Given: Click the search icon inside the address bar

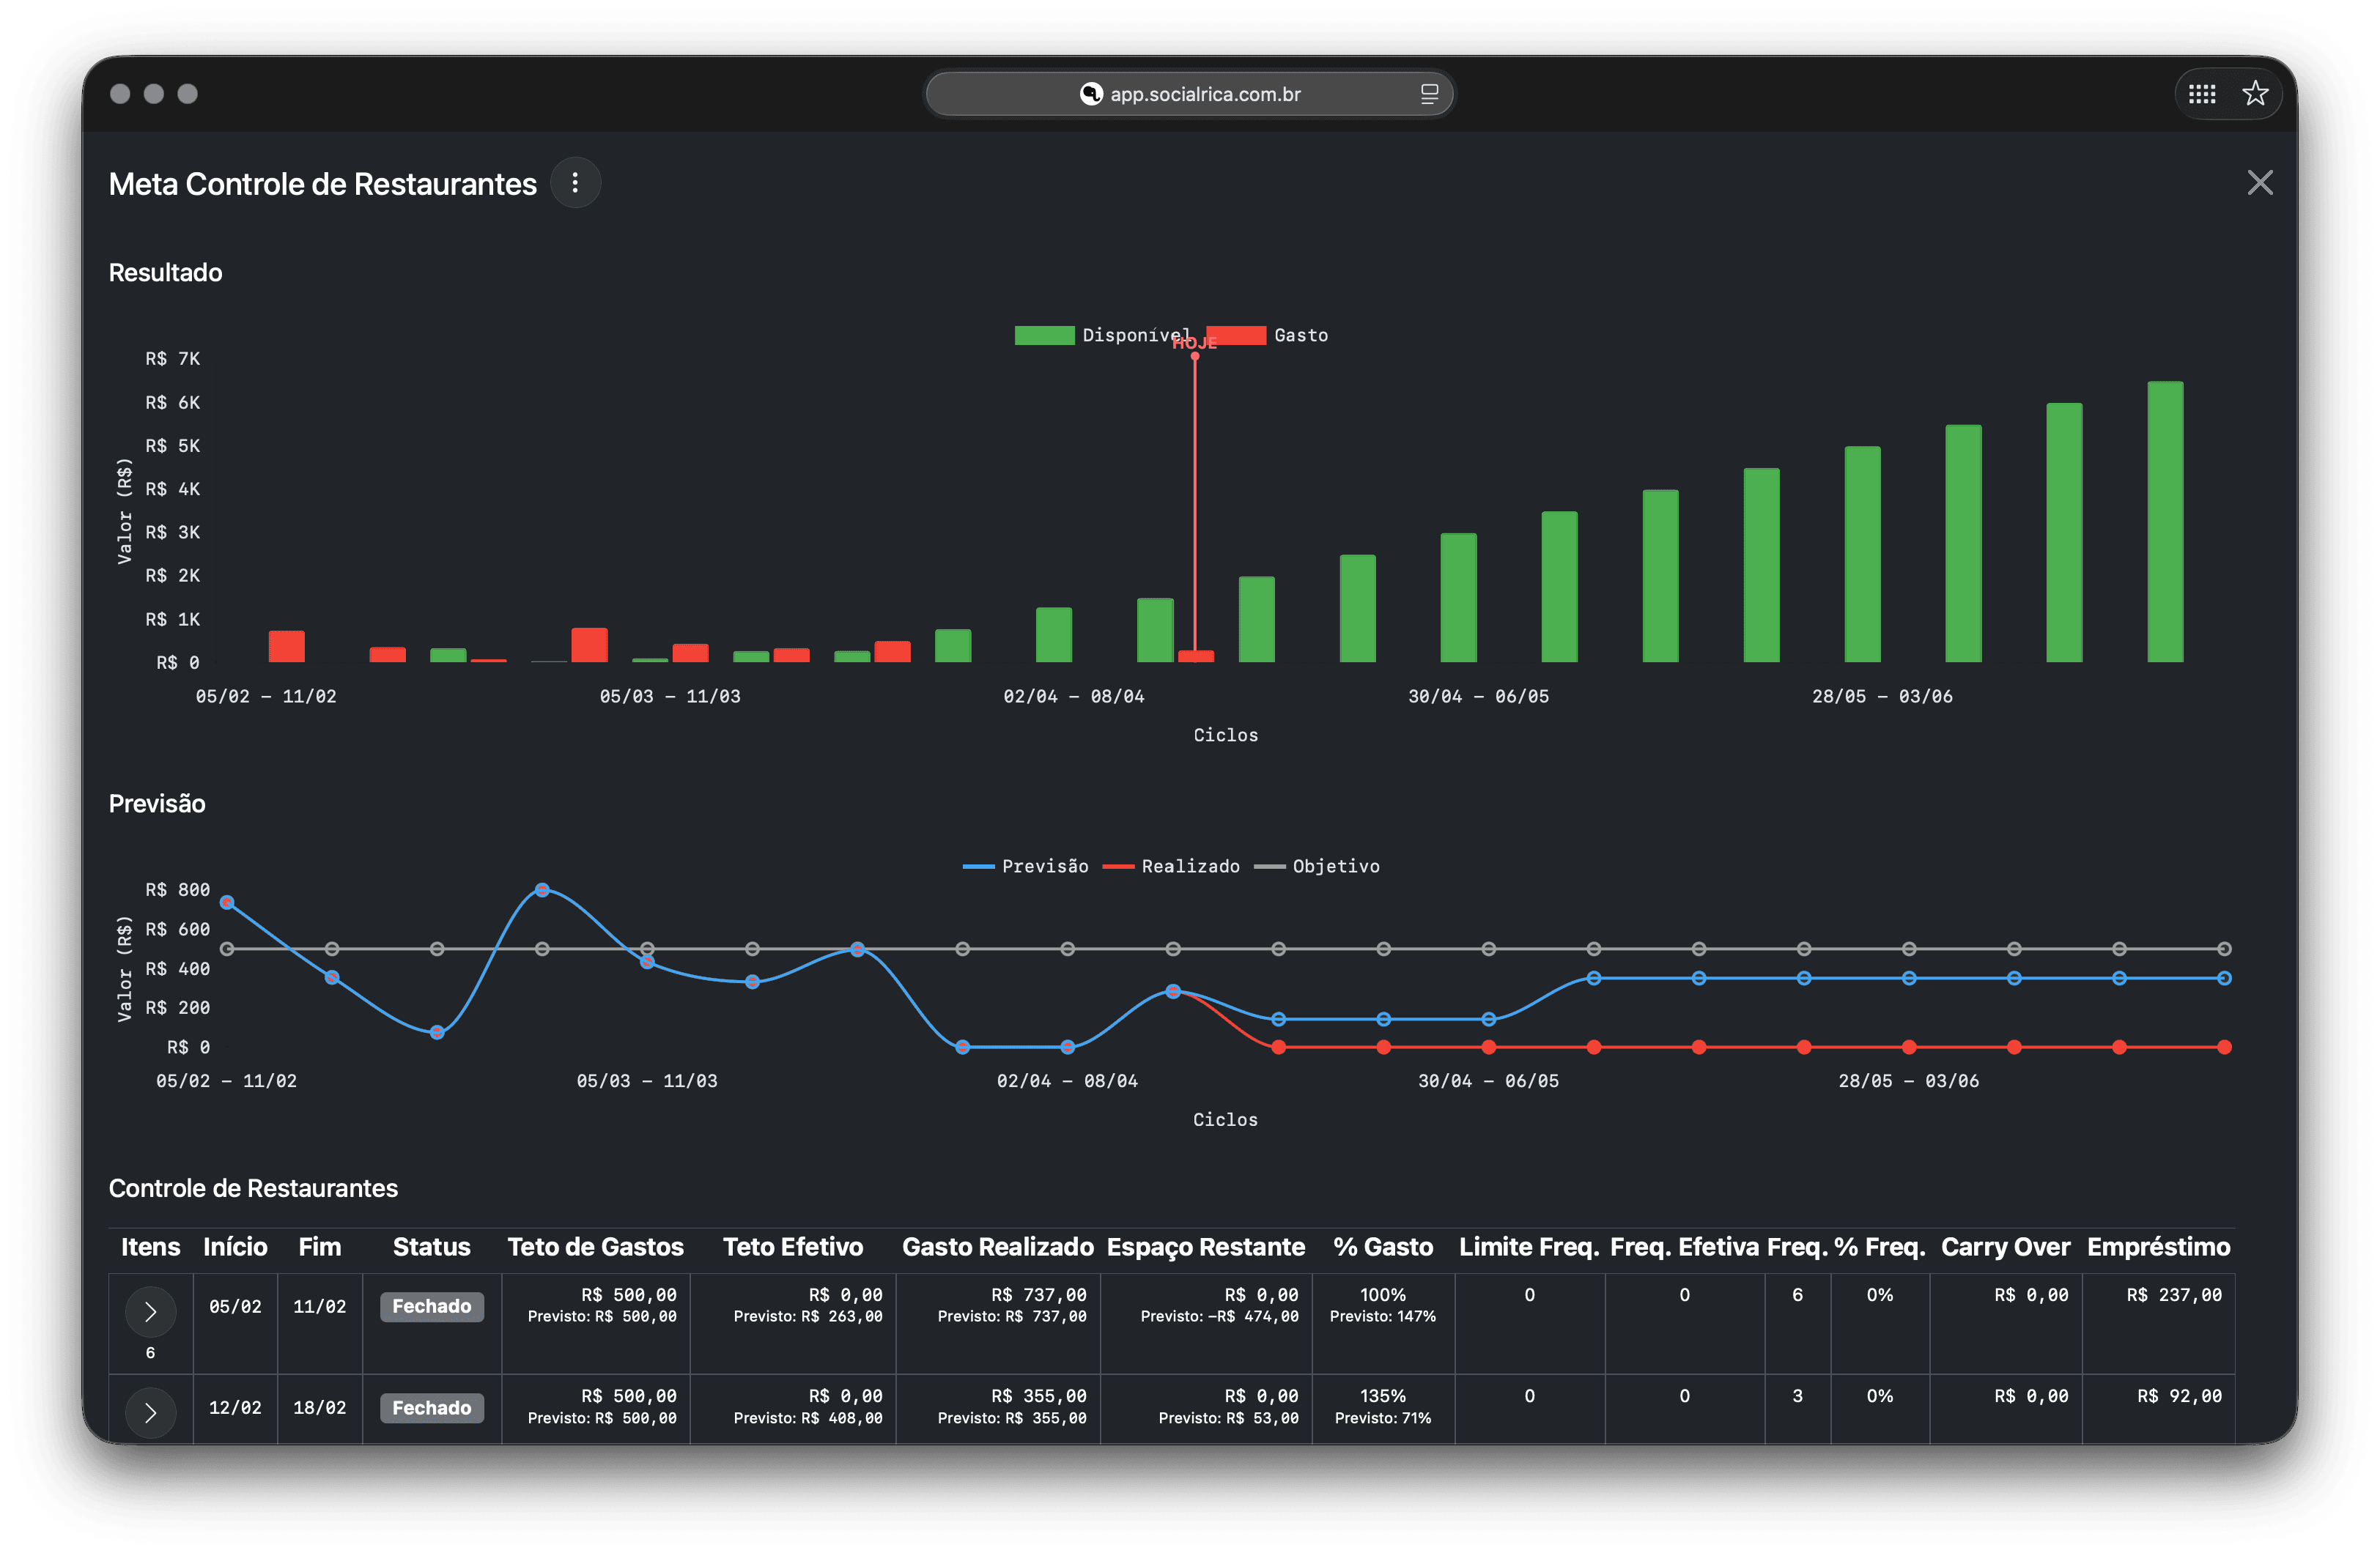Looking at the screenshot, I should point(1090,93).
